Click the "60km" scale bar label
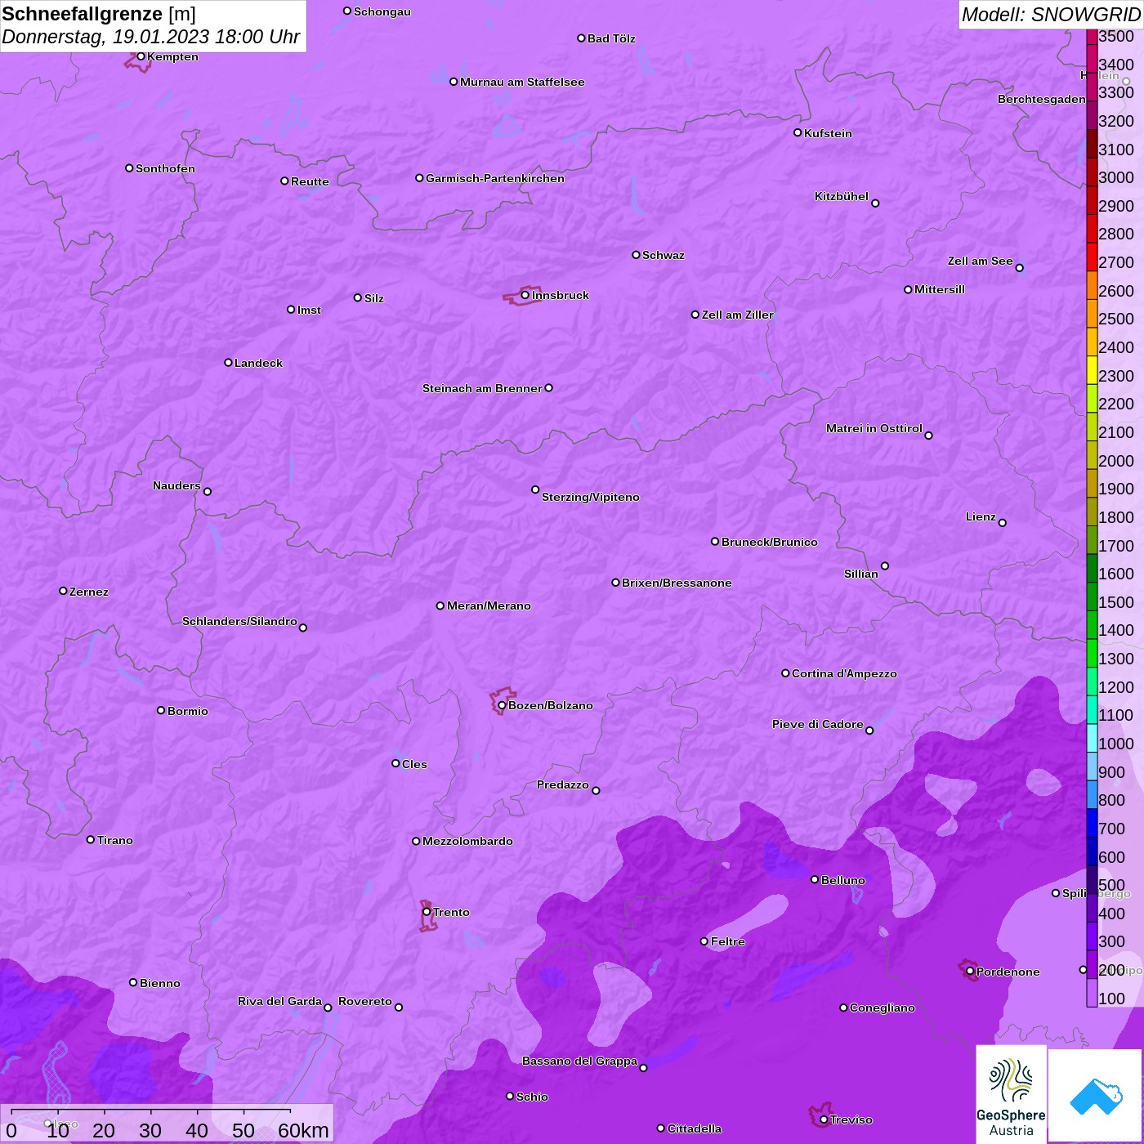Screen dimensions: 1144x1144 303,1130
